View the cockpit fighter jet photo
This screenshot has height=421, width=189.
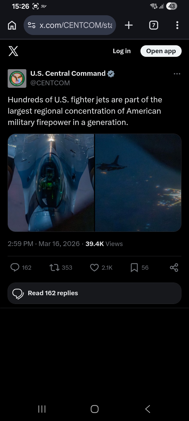51,183
